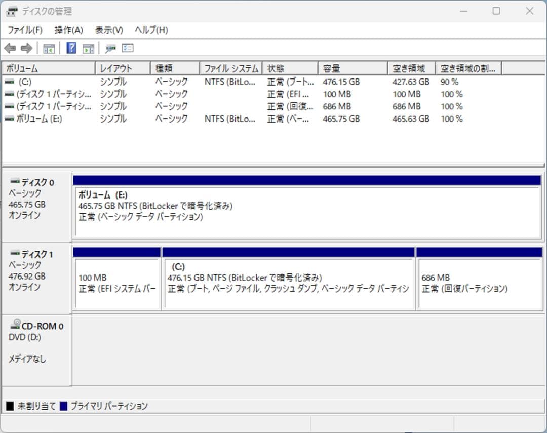Viewport: 547px width, 433px height.
Task: Open the 操作(A) menu
Action: tap(67, 30)
